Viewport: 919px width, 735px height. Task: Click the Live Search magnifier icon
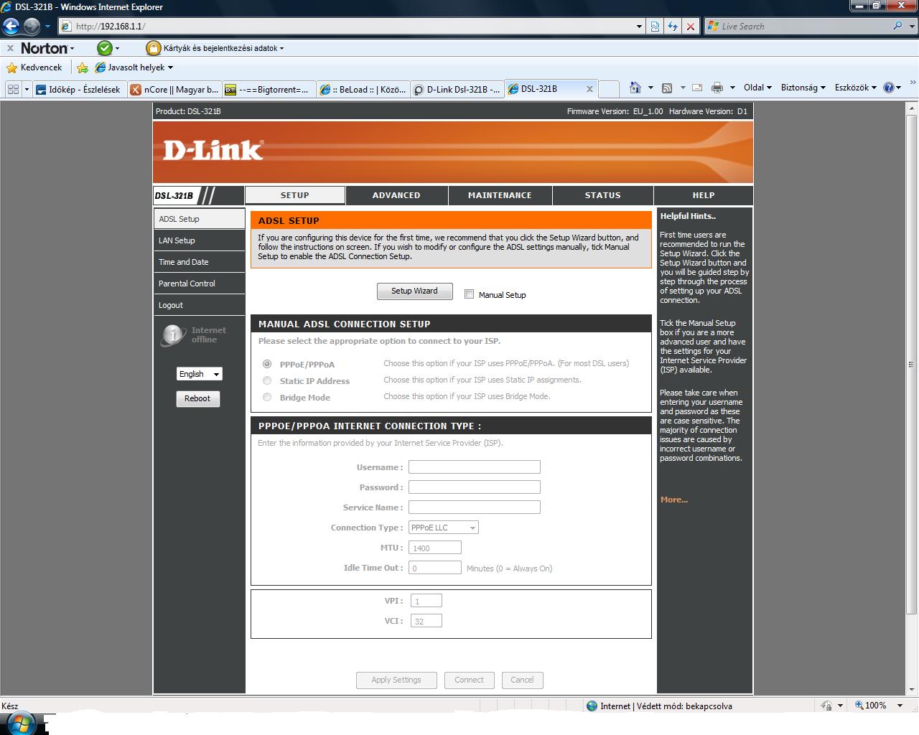point(897,26)
